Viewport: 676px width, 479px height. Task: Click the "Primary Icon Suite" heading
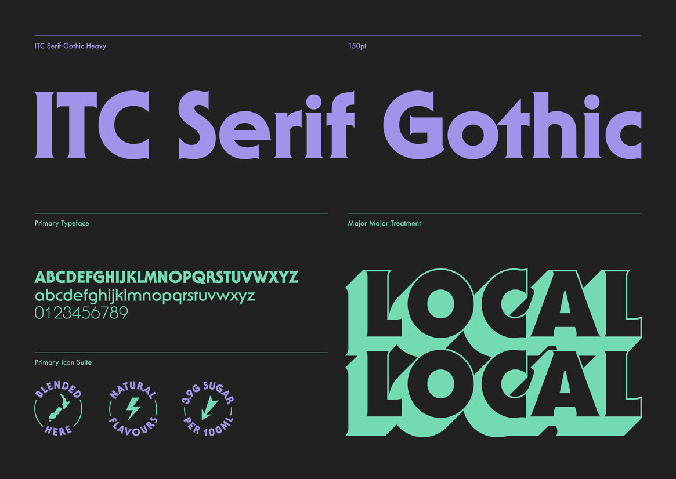pyautogui.click(x=63, y=362)
